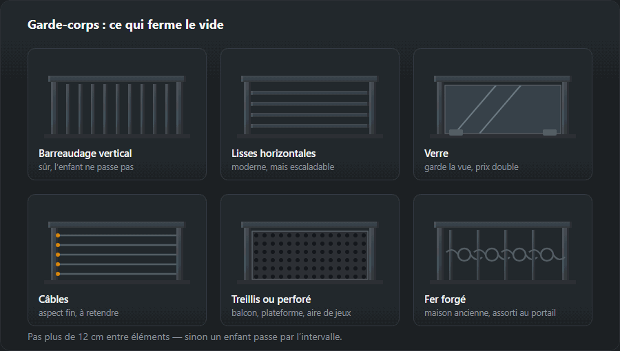Click the horizontal rails railing illustration

[309, 107]
